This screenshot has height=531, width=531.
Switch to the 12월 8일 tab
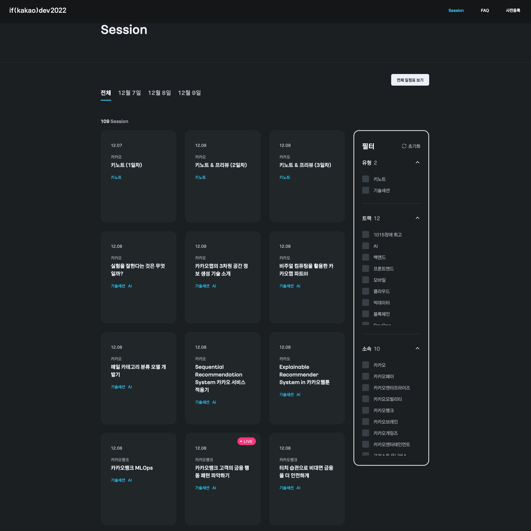point(159,93)
